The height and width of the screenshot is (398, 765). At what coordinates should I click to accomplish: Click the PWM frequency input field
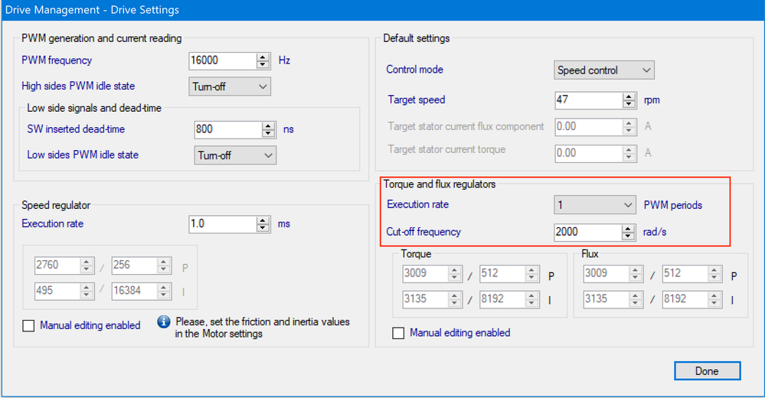pyautogui.click(x=222, y=60)
